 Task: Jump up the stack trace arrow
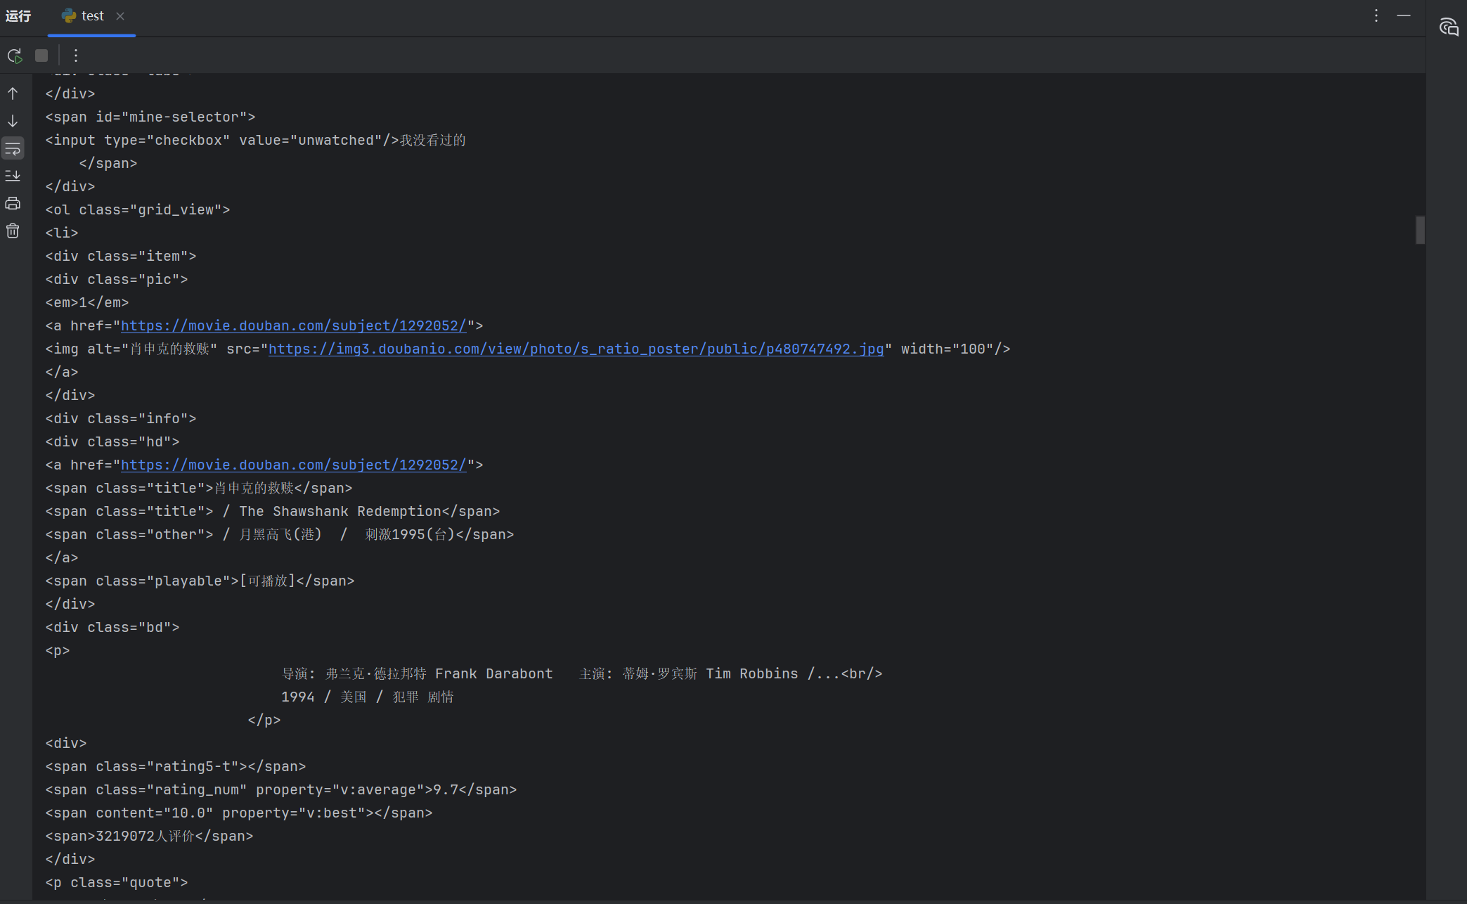point(13,93)
